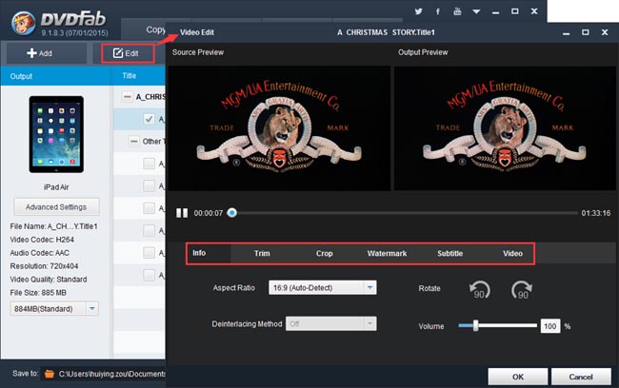The image size is (619, 388).
Task: Minimize the Video Edit dialog
Action: [x=566, y=32]
